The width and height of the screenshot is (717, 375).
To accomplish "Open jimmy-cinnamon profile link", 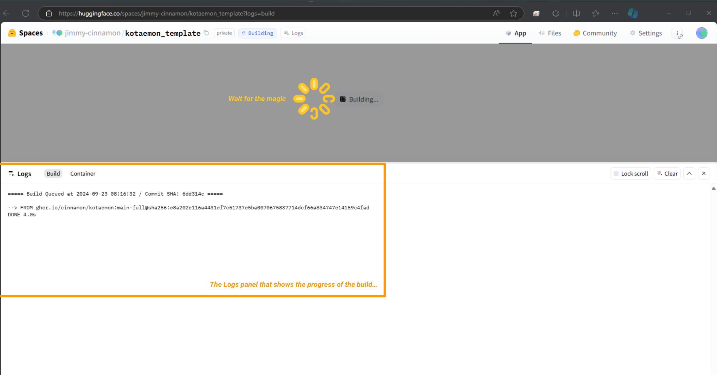I will [x=93, y=33].
